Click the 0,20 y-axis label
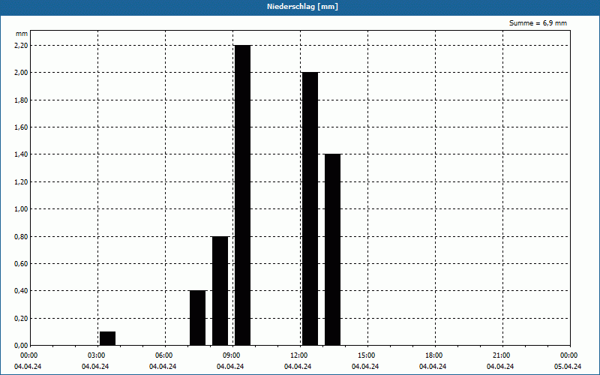Screen dimensions: 600x375 click(x=21, y=319)
